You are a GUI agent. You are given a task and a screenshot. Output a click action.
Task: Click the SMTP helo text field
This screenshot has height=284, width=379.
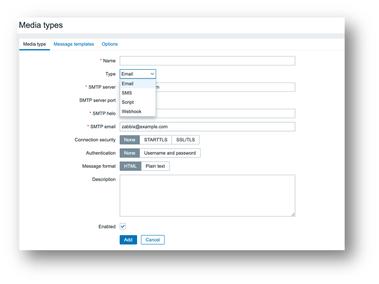(x=225, y=113)
